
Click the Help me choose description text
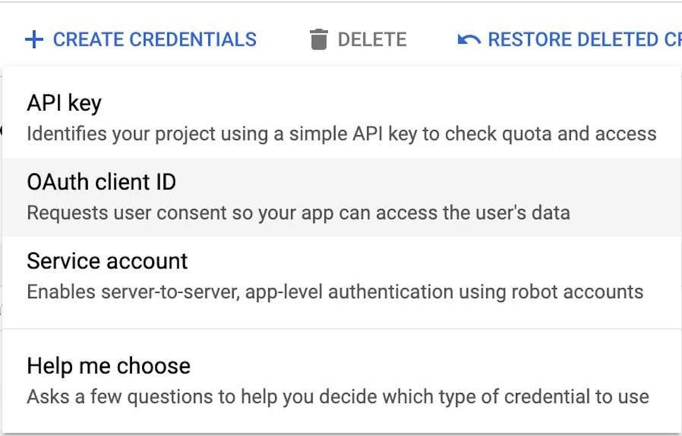pos(338,397)
